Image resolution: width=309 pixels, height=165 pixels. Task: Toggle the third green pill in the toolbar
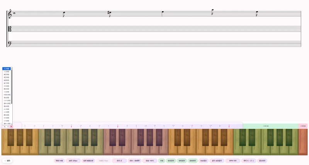coord(182,161)
